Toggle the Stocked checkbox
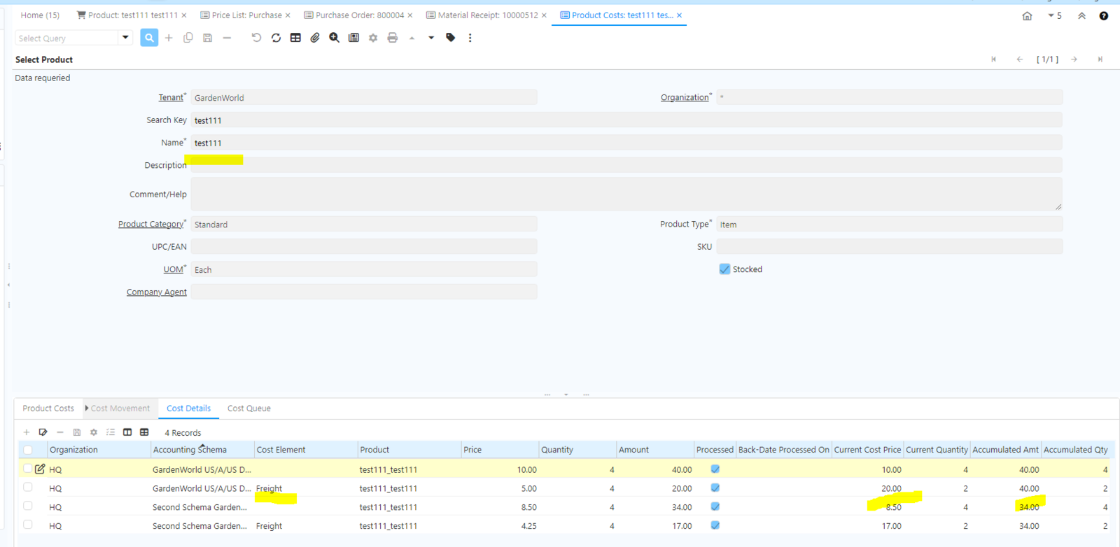This screenshot has height=547, width=1120. click(x=724, y=269)
